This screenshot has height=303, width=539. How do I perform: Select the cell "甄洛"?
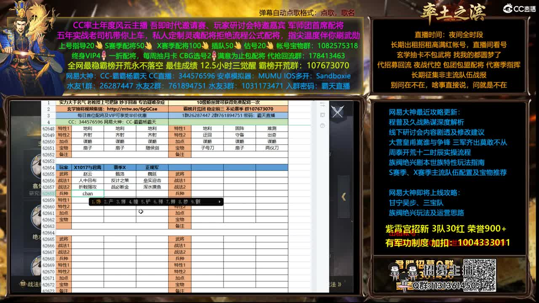pyautogui.click(x=120, y=174)
